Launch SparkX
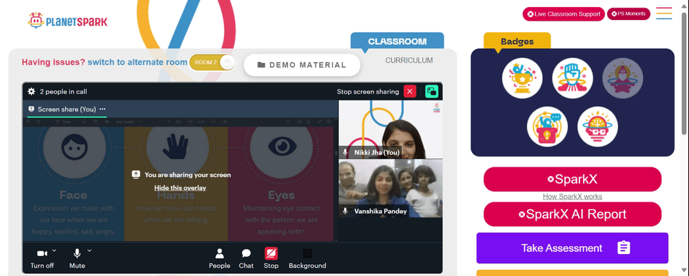Image resolution: width=689 pixels, height=276 pixels. pyautogui.click(x=573, y=179)
